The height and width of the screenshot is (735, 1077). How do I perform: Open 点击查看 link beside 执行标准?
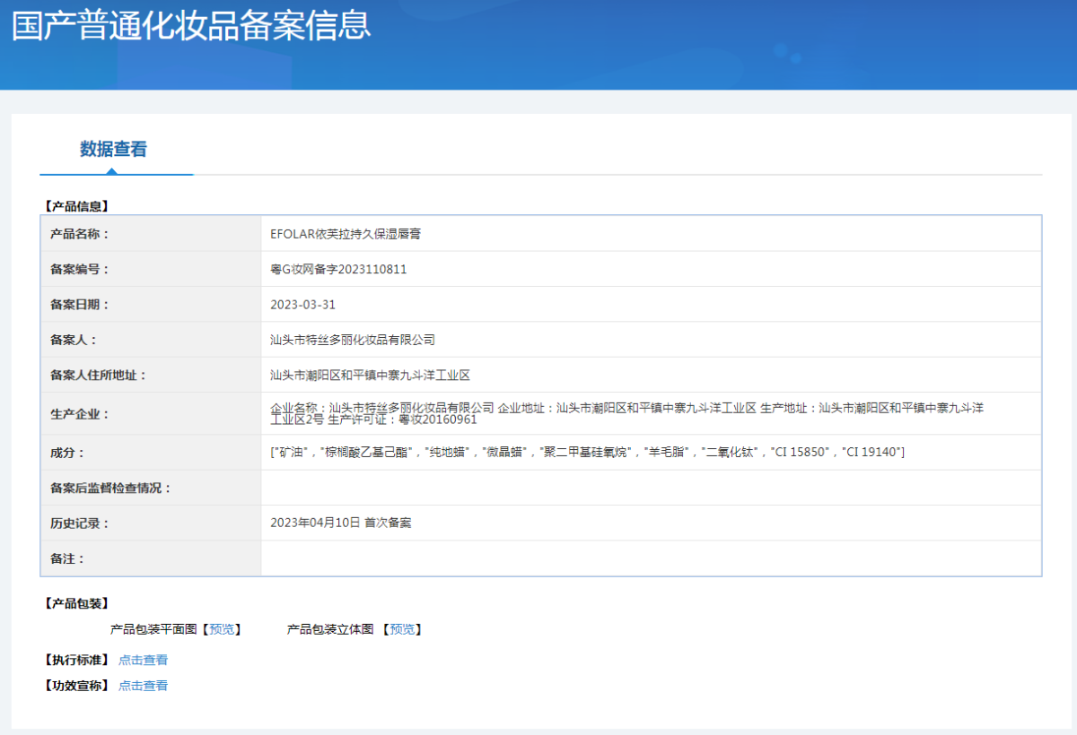(x=143, y=660)
